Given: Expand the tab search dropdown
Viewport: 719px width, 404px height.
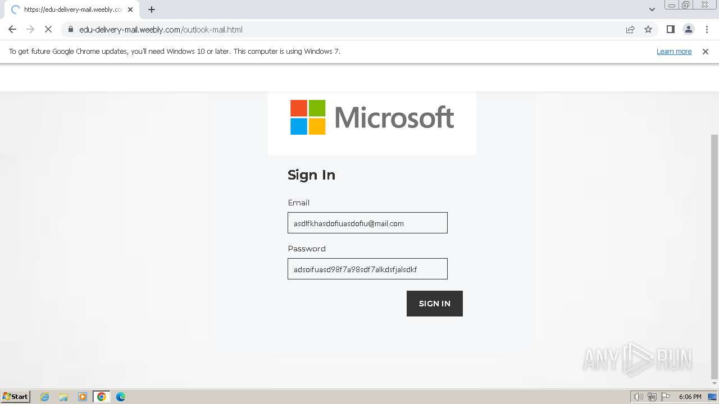Looking at the screenshot, I should 652,10.
